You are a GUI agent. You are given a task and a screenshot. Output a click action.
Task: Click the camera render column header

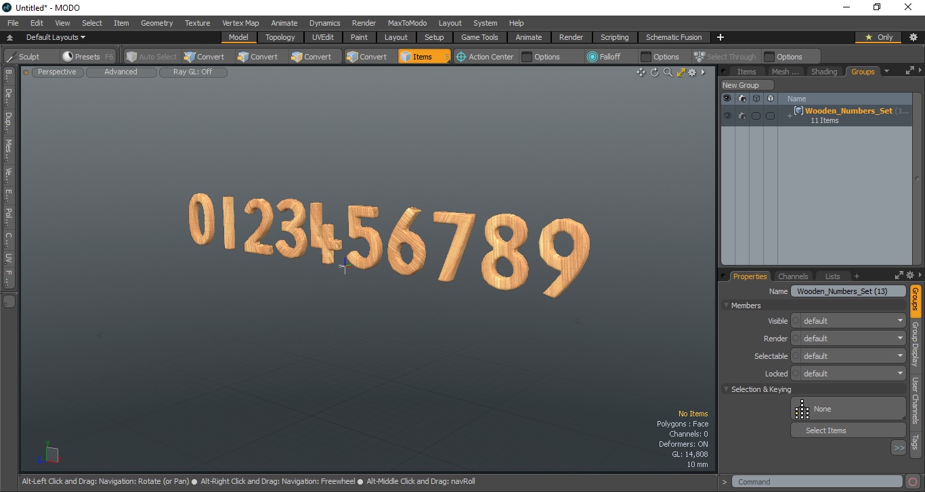tap(742, 99)
